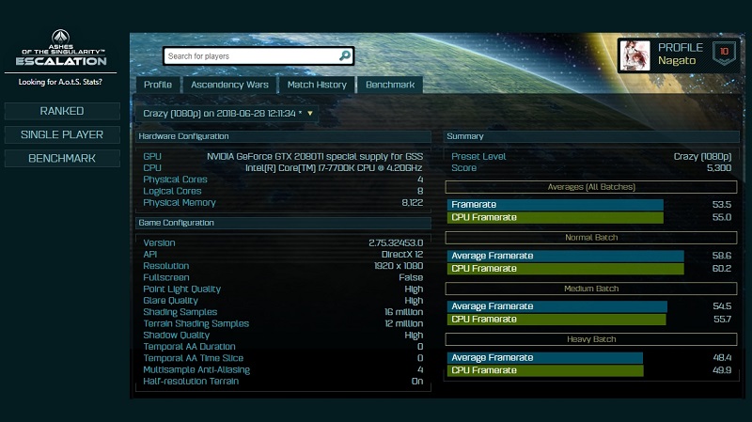Open the SINGLE PLAYER sidebar button
This screenshot has width=752, height=422.
coord(62,134)
